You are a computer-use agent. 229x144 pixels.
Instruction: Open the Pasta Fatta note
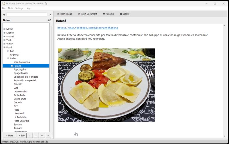[19, 95]
